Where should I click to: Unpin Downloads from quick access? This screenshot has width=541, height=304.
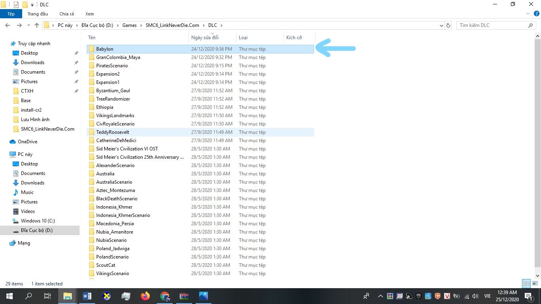(76, 63)
